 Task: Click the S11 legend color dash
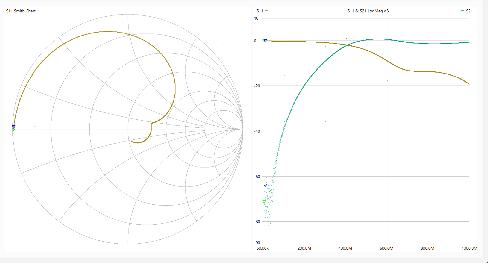tap(266, 11)
